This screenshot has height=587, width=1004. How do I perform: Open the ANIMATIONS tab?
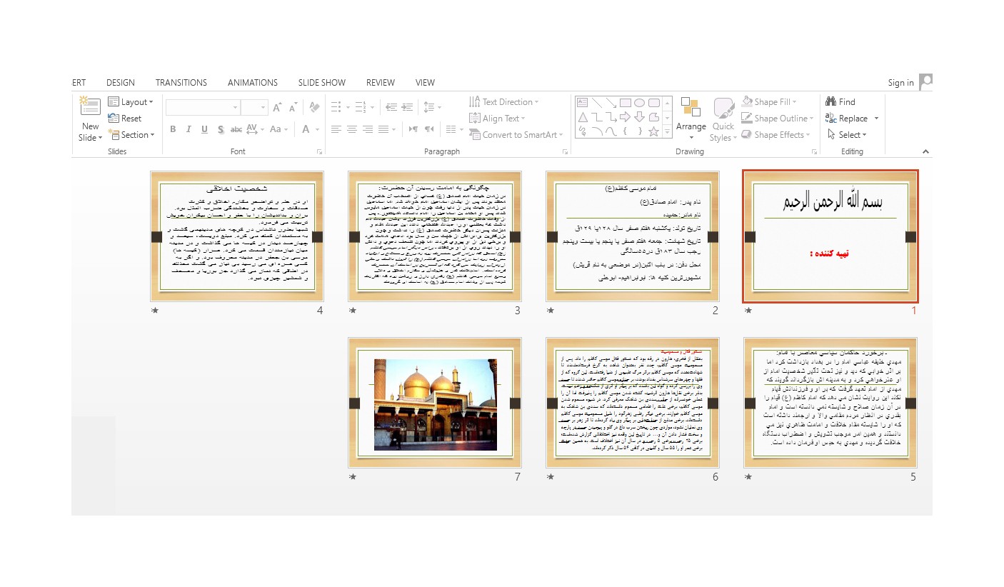253,83
